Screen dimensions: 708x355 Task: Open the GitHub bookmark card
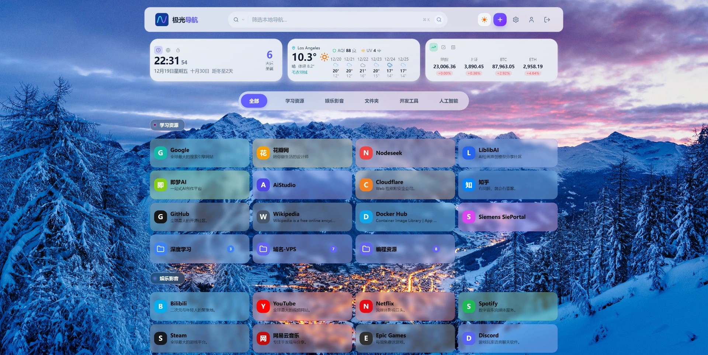tap(199, 217)
